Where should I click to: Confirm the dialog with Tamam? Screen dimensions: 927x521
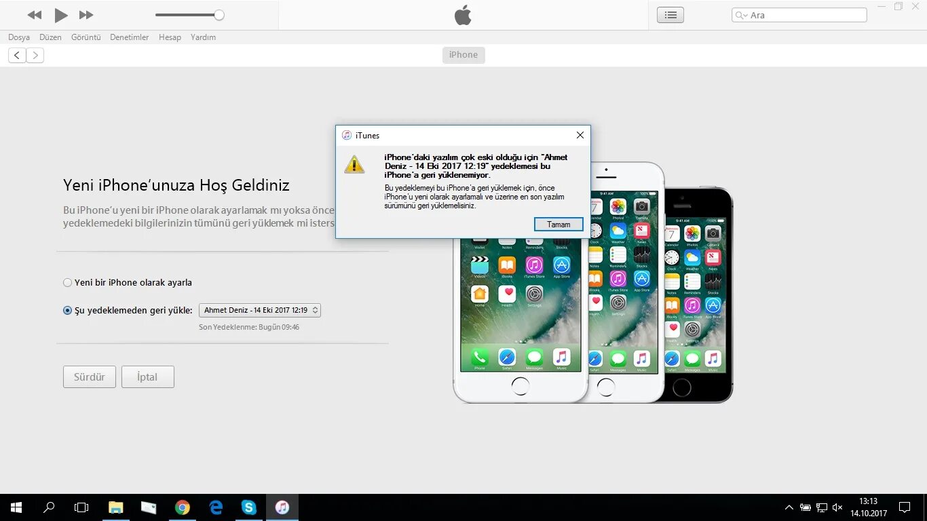click(x=559, y=224)
